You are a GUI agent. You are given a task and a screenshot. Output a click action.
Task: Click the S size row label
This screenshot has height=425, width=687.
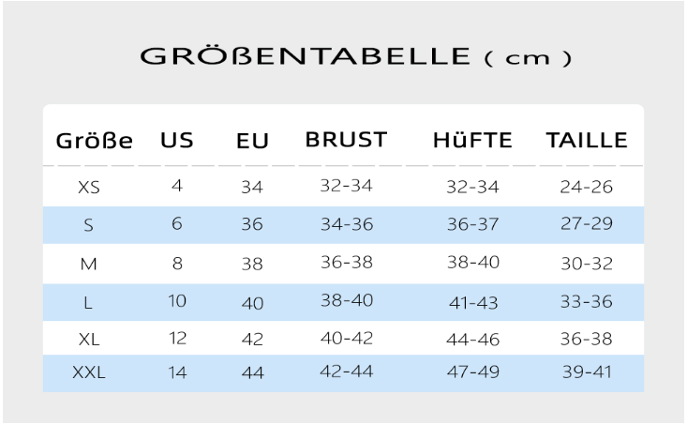tap(88, 225)
